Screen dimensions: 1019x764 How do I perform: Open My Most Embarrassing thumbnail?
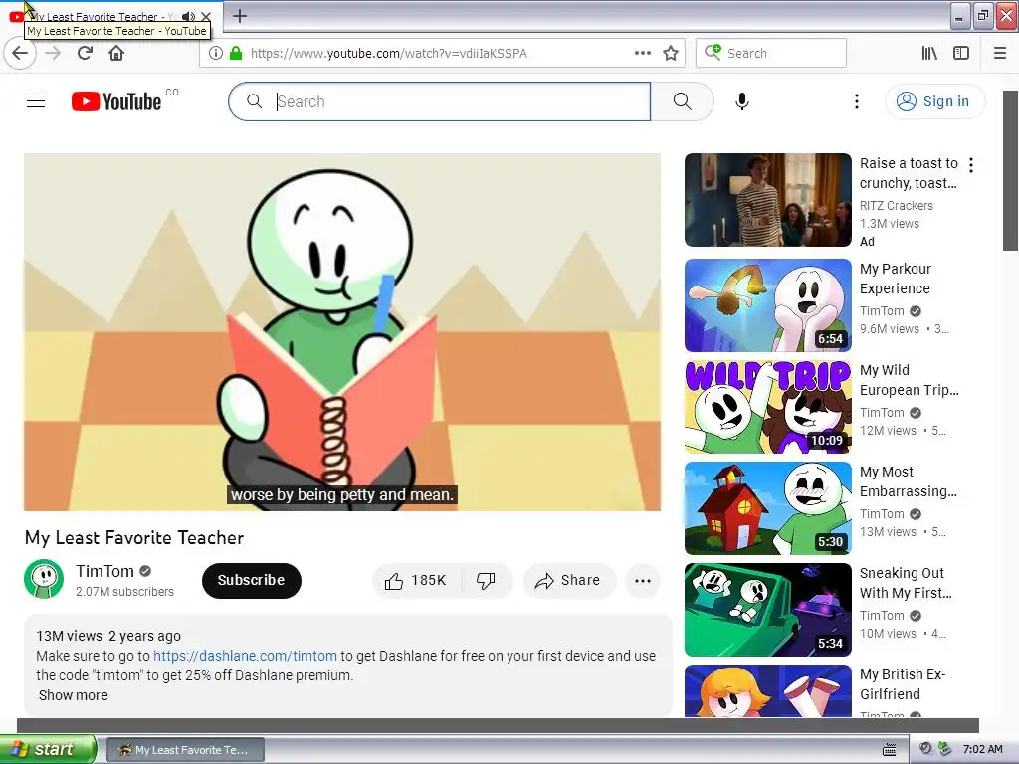click(767, 508)
